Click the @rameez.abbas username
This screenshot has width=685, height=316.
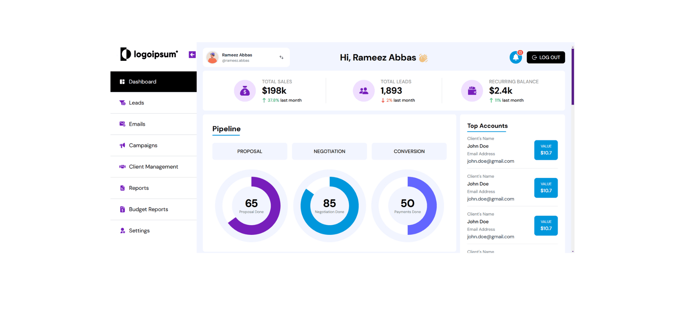(x=236, y=61)
